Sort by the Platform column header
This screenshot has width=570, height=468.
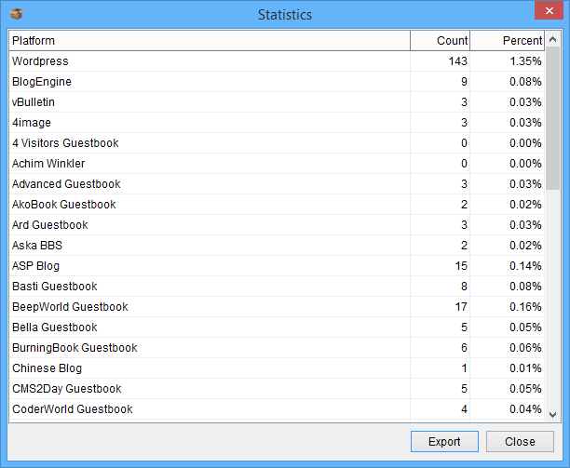(x=209, y=41)
